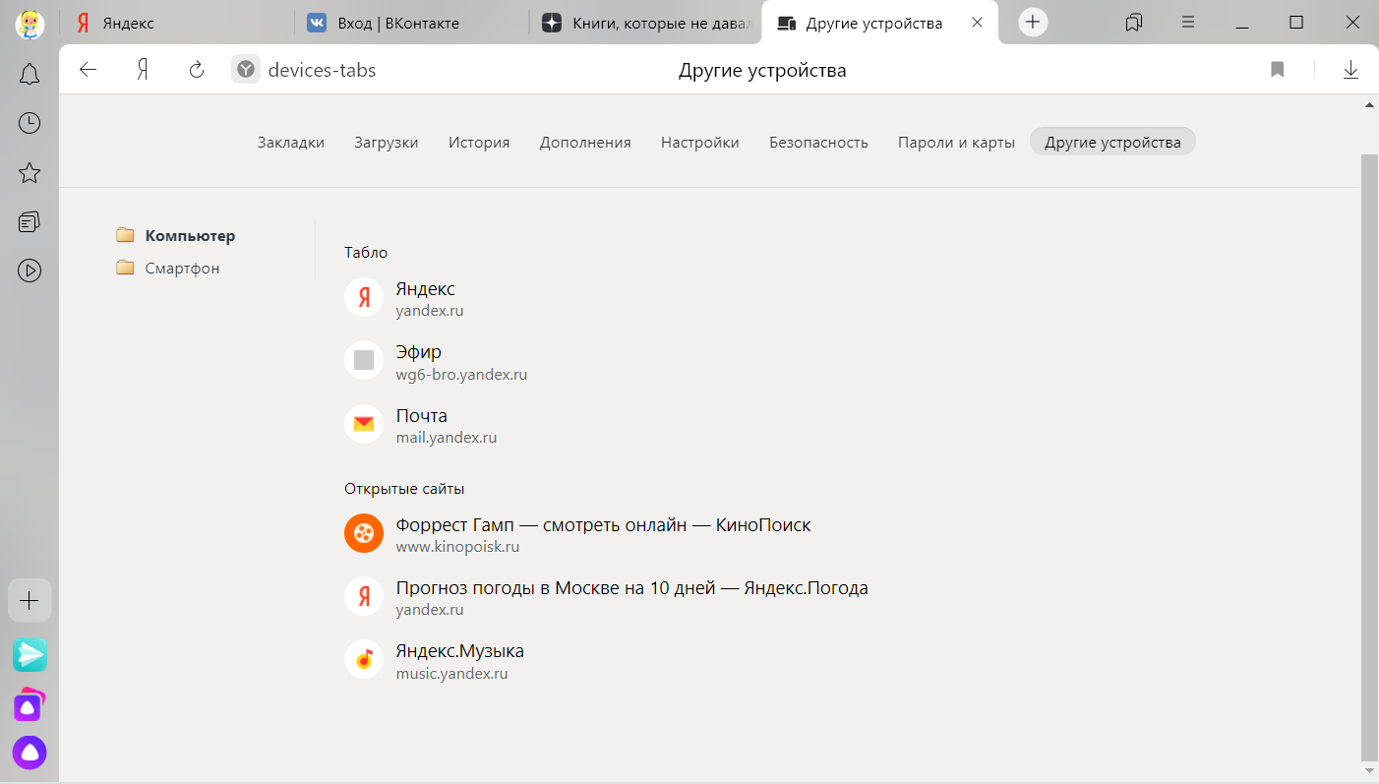Open the Дополнения section
1379x784 pixels.
(x=585, y=142)
